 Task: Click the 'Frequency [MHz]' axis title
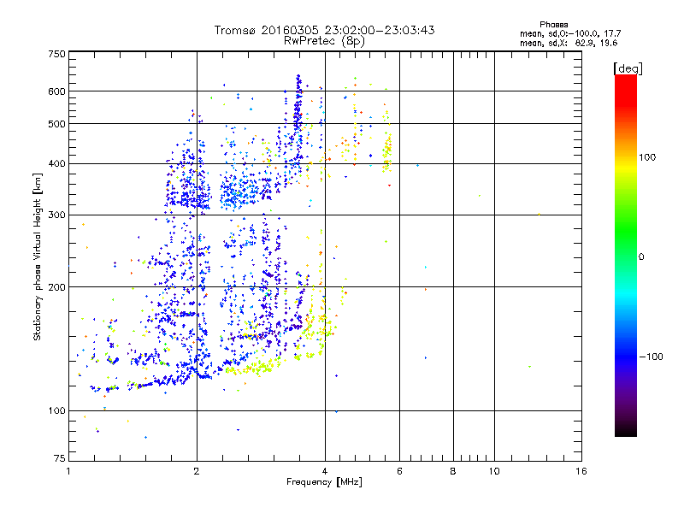click(324, 482)
